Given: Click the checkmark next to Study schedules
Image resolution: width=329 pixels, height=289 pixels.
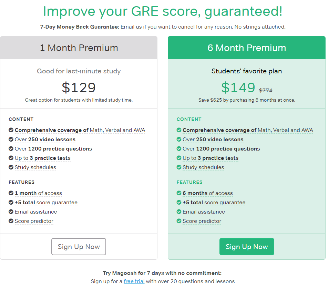Looking at the screenshot, I should [x=11, y=167].
